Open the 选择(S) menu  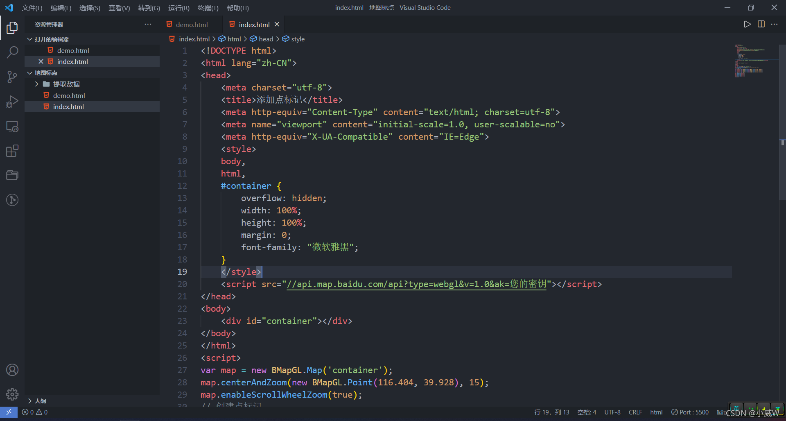(90, 8)
